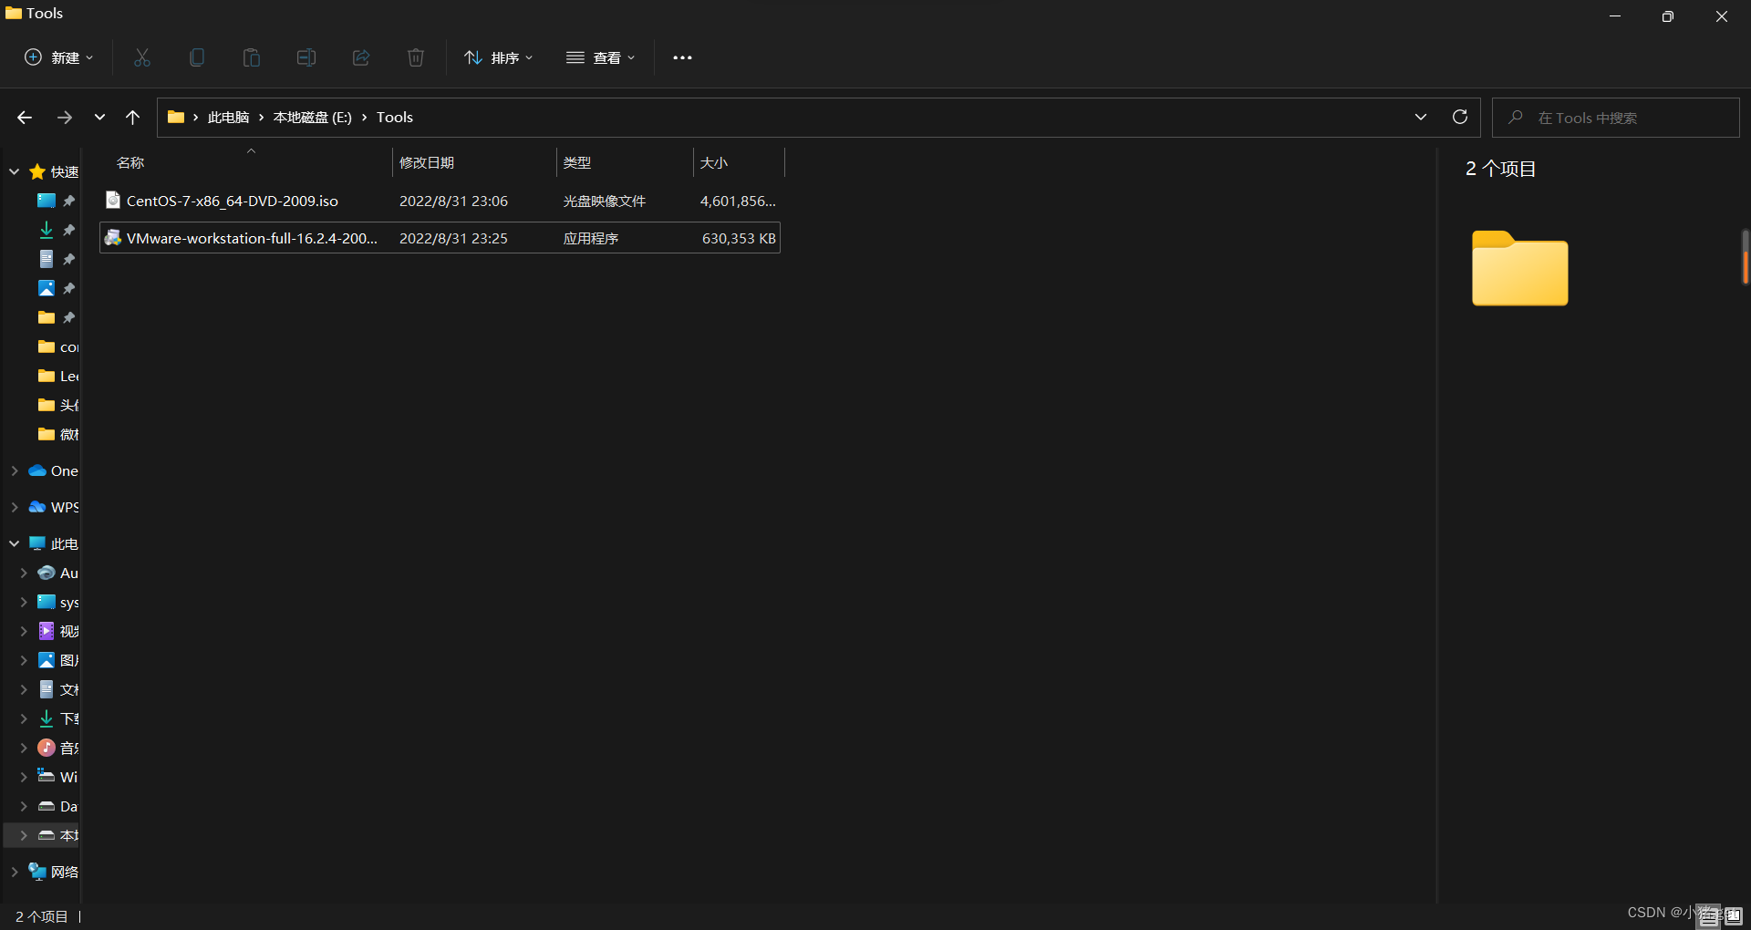Open the co folder in quick access
The image size is (1751, 930).
point(57,346)
